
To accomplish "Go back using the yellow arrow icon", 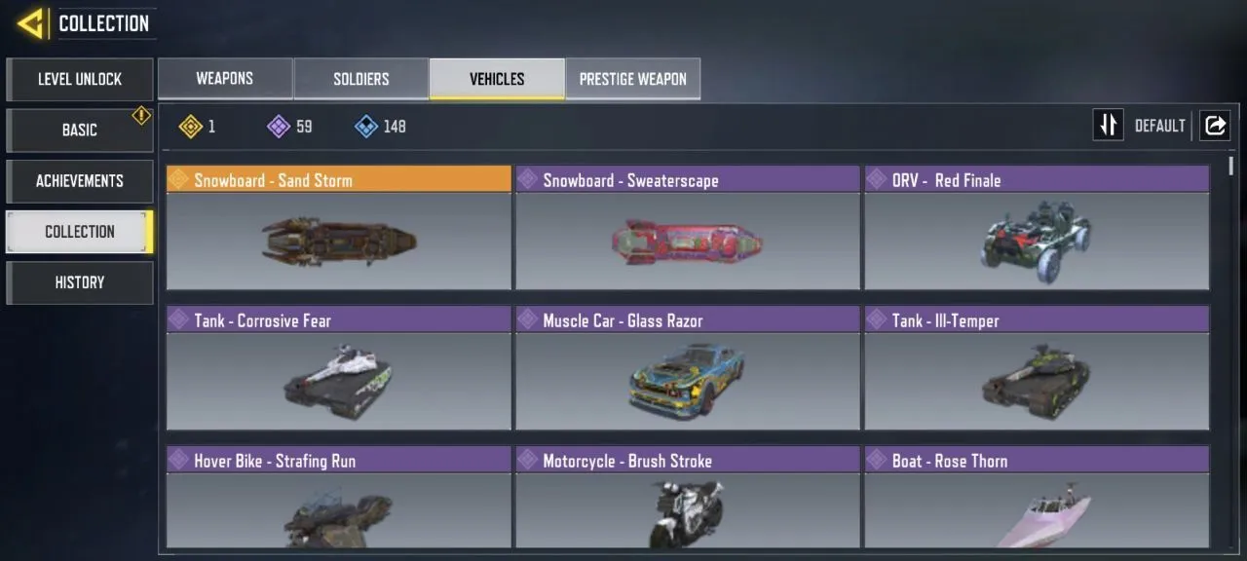I will point(32,23).
